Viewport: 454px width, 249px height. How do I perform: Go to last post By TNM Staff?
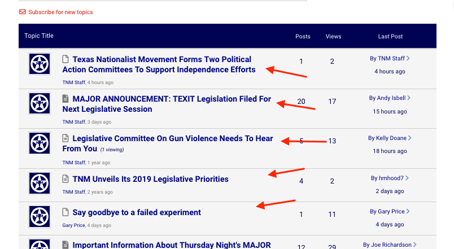(387, 59)
